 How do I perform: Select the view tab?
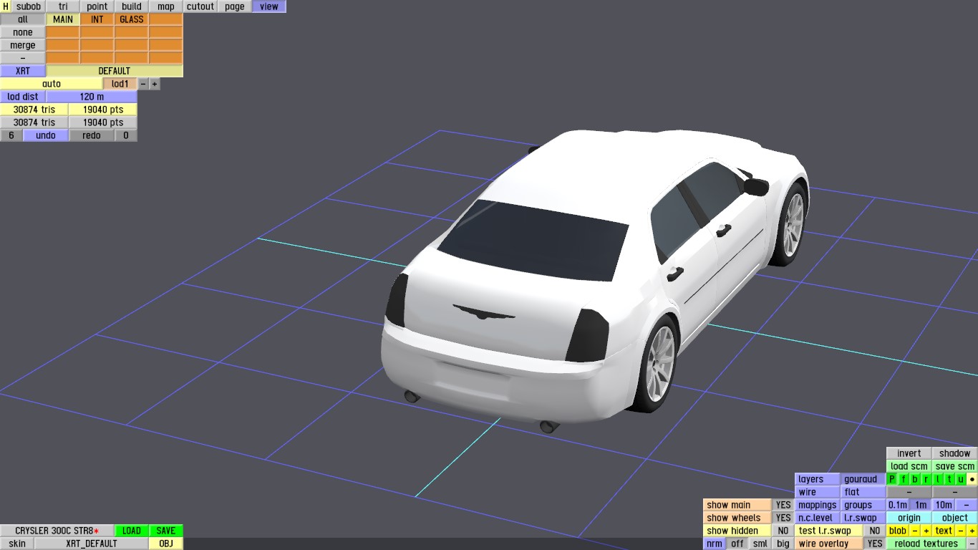[269, 6]
